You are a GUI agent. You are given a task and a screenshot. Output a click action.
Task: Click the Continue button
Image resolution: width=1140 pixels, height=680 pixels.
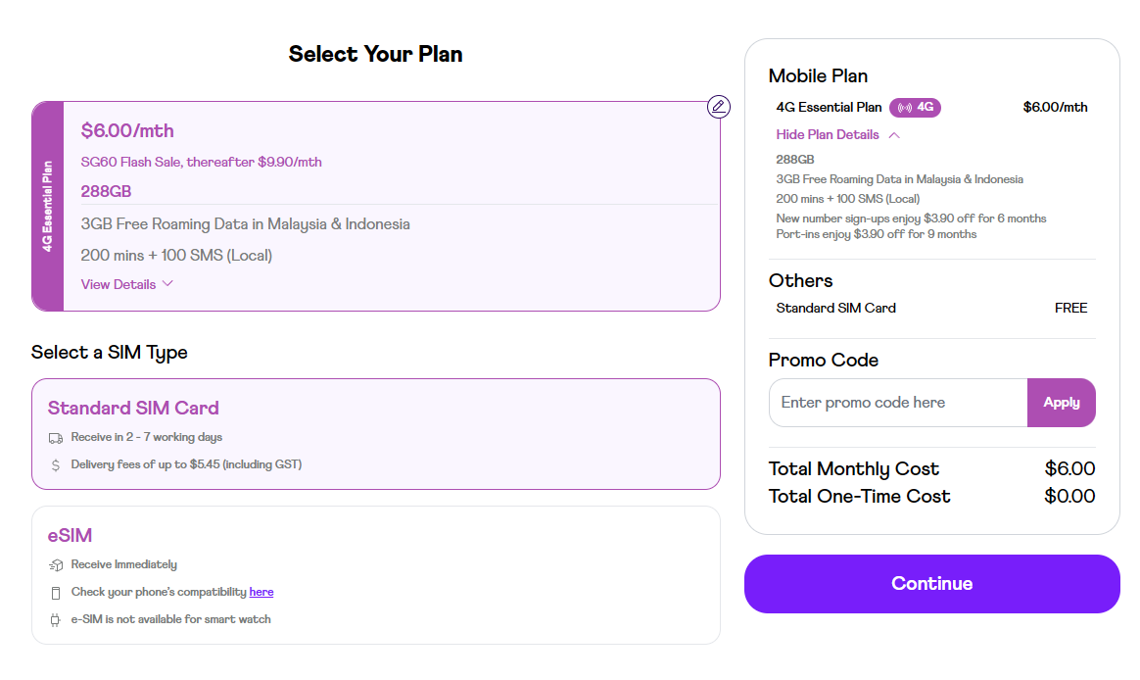click(931, 583)
